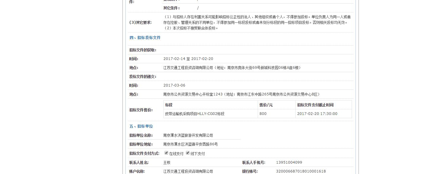Click the address 南京市溧水区洪蓝镇平安西路86号

[x=191, y=144]
